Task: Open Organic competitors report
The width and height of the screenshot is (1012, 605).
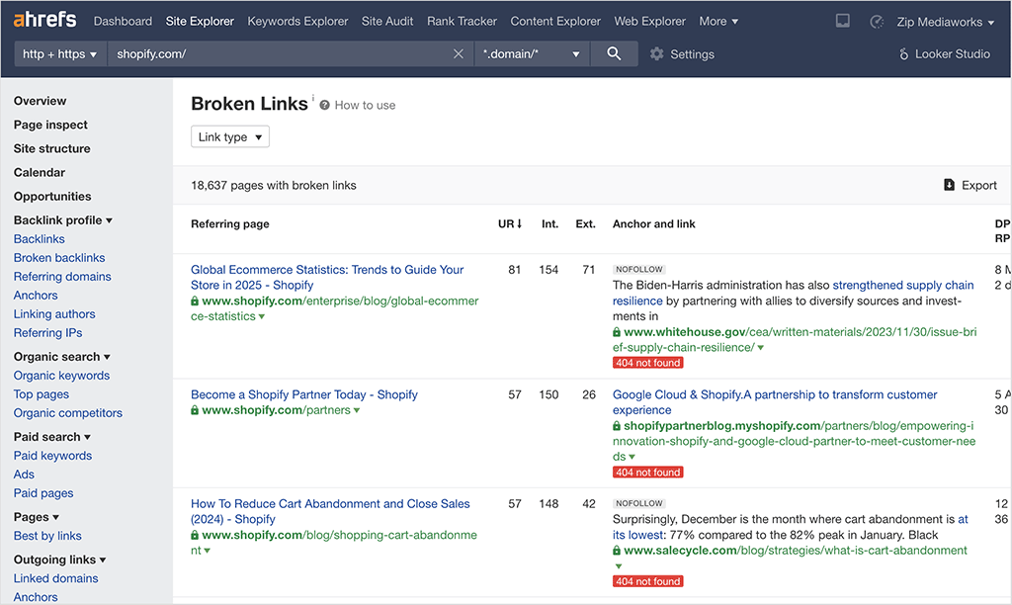Action: click(x=68, y=412)
